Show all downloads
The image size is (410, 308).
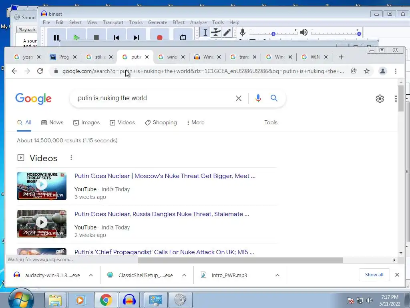coord(374,275)
